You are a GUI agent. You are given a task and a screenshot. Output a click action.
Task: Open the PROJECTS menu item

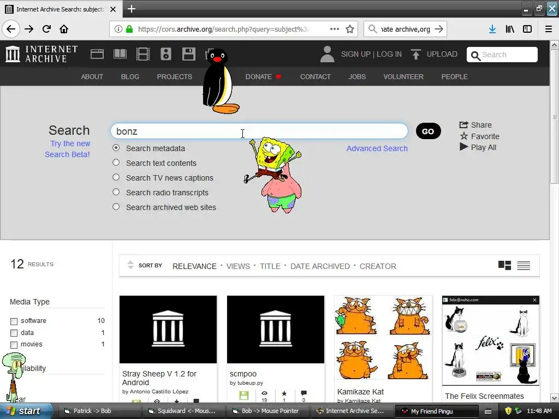click(174, 76)
